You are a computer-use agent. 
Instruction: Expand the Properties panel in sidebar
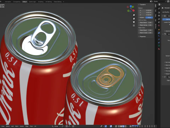[x=139, y=37]
